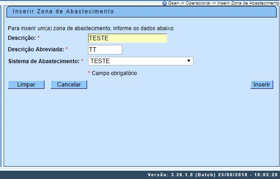Open the Sistema de Abastecimento dropdown

(x=141, y=61)
